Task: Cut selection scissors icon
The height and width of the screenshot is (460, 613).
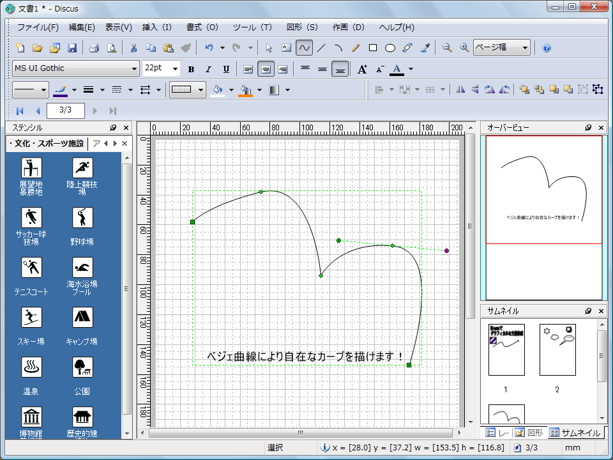Action: click(133, 48)
